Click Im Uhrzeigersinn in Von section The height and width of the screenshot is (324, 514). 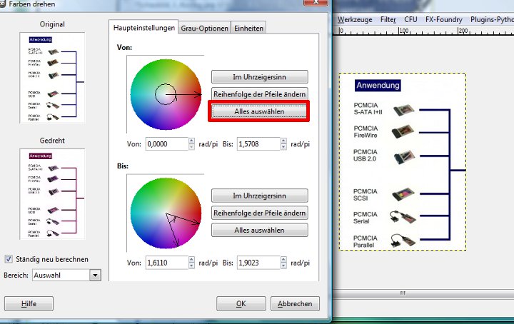[x=259, y=76]
